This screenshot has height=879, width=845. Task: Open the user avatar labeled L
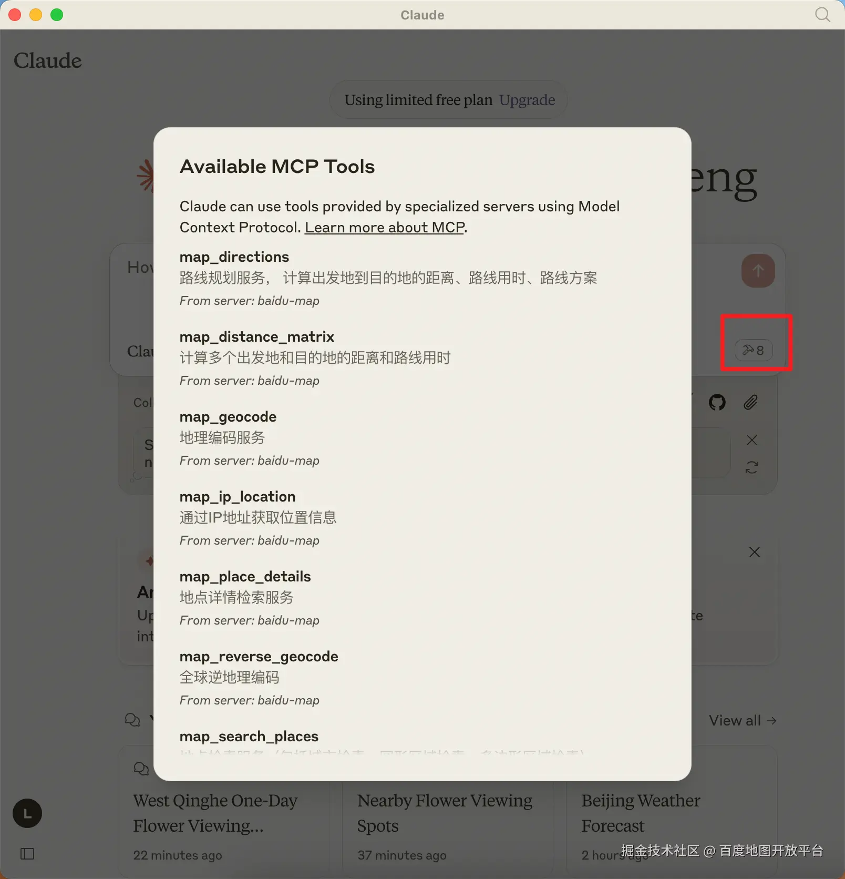27,814
